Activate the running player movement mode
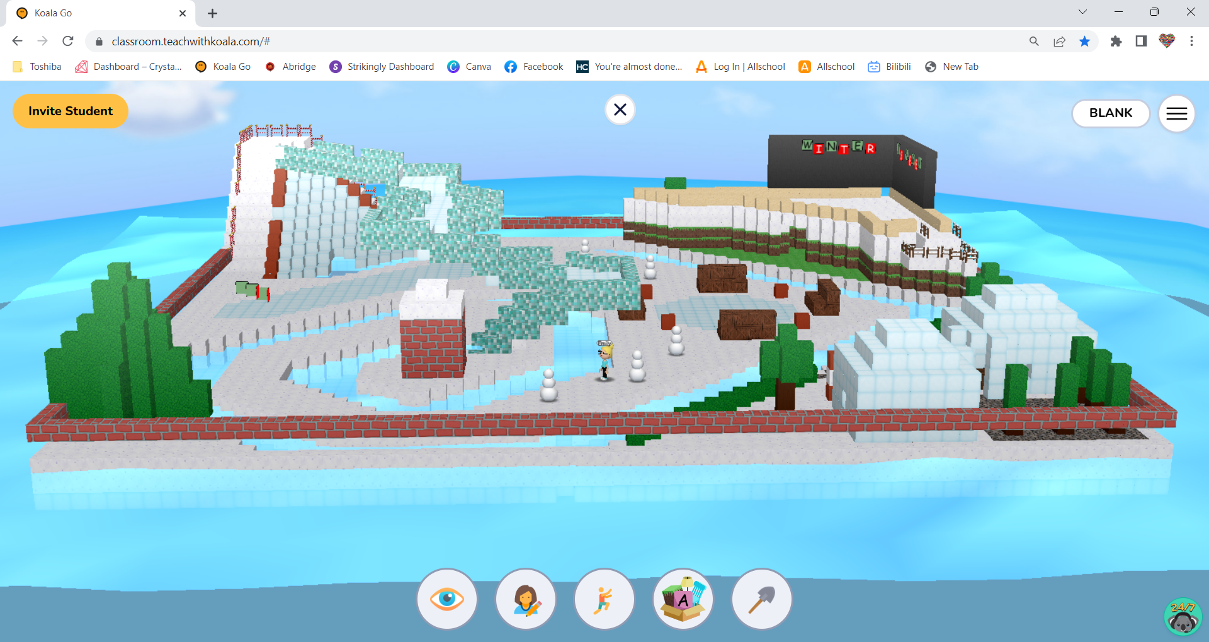 (604, 599)
